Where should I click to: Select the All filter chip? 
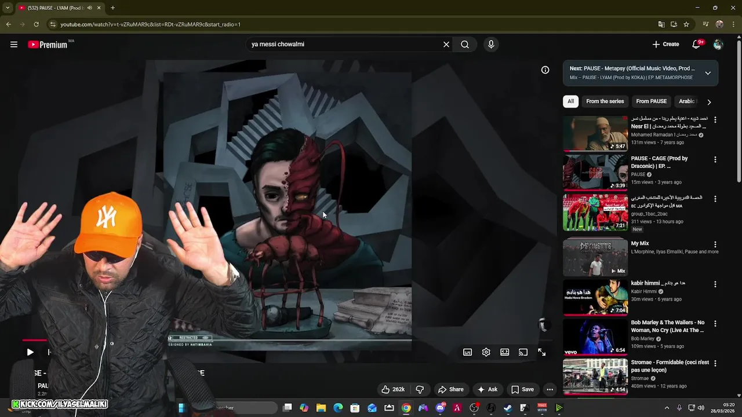(570, 101)
